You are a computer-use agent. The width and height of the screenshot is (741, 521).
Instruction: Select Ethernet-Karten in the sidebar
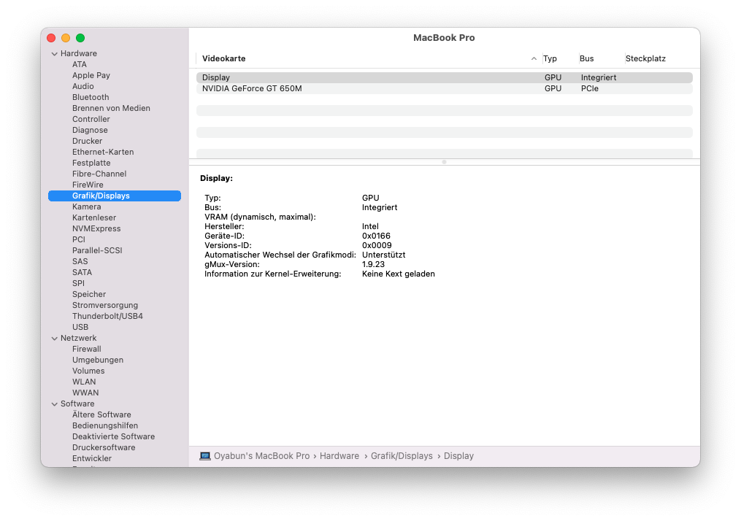point(102,152)
